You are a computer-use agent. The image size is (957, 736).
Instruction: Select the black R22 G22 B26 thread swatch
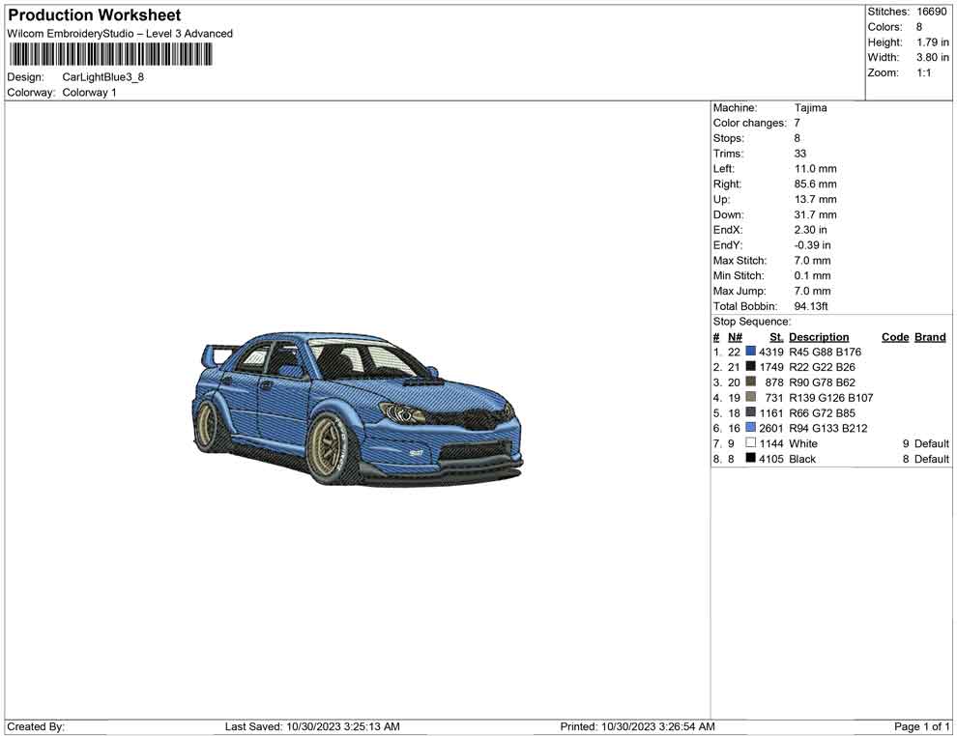[751, 367]
